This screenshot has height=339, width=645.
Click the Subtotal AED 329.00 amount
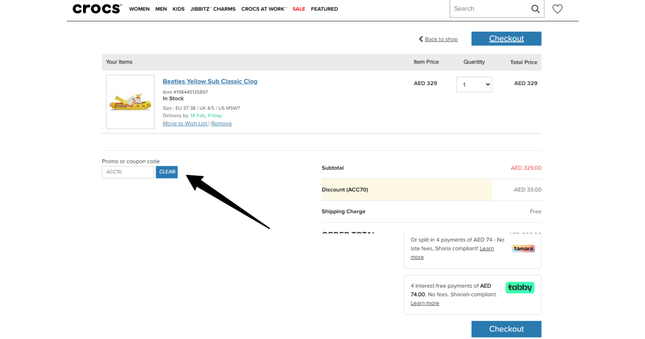[526, 168]
